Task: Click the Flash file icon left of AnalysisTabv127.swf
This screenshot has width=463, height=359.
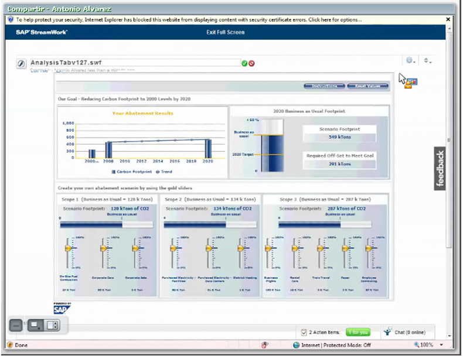Action: tap(20, 63)
